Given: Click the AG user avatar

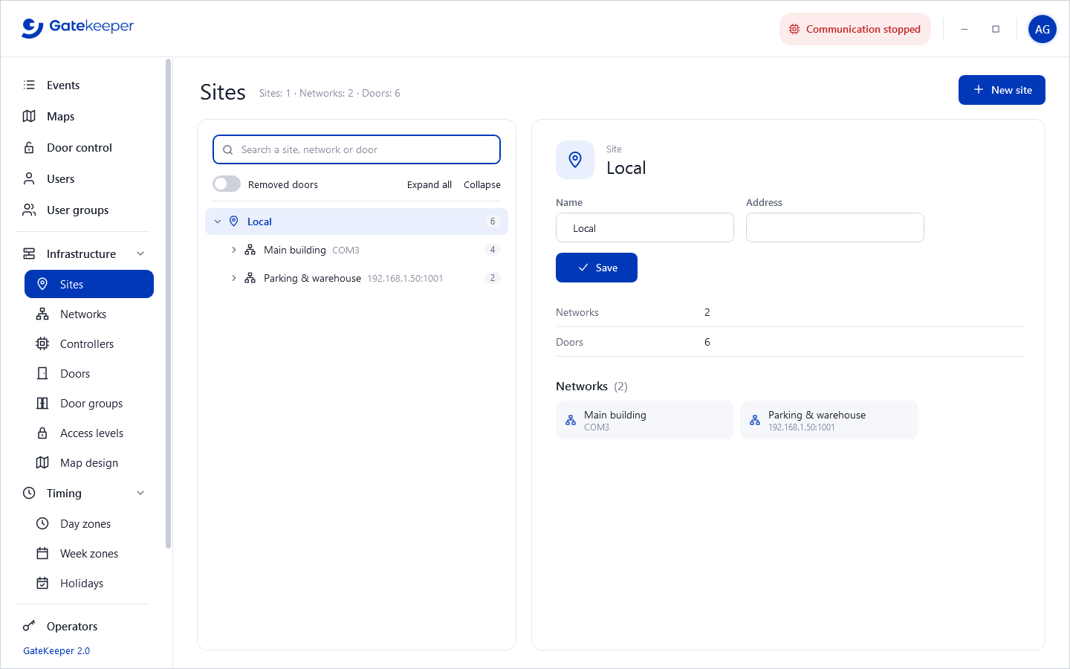Looking at the screenshot, I should (x=1043, y=29).
